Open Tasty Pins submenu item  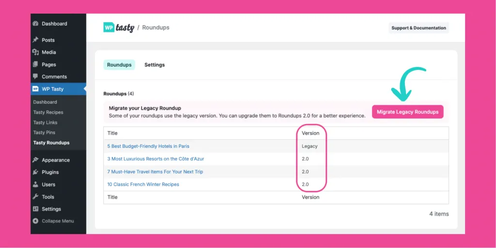(x=44, y=133)
